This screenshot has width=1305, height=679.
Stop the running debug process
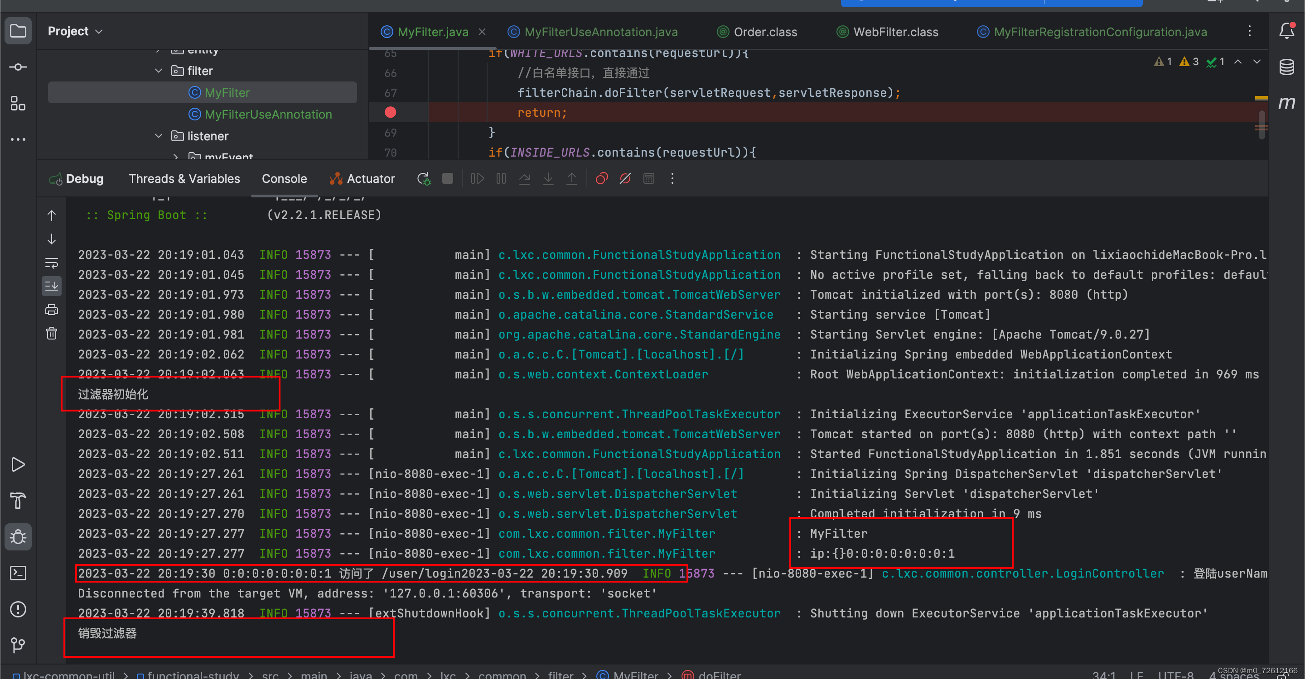point(447,179)
